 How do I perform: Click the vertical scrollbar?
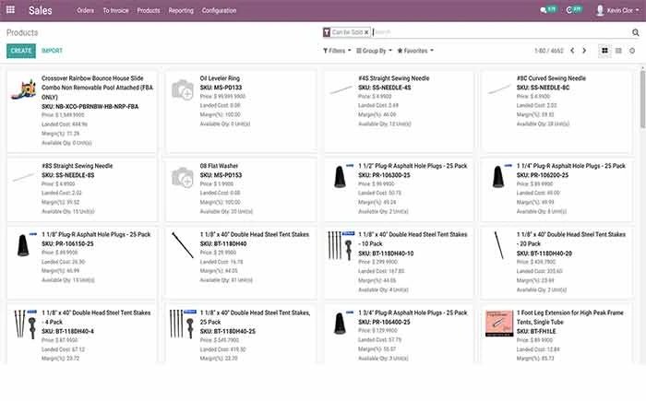[x=642, y=99]
